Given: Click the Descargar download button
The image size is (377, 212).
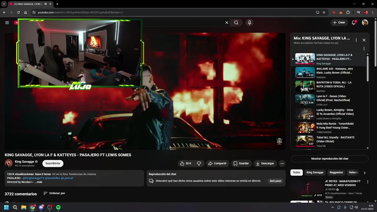Looking at the screenshot, I should [265, 163].
